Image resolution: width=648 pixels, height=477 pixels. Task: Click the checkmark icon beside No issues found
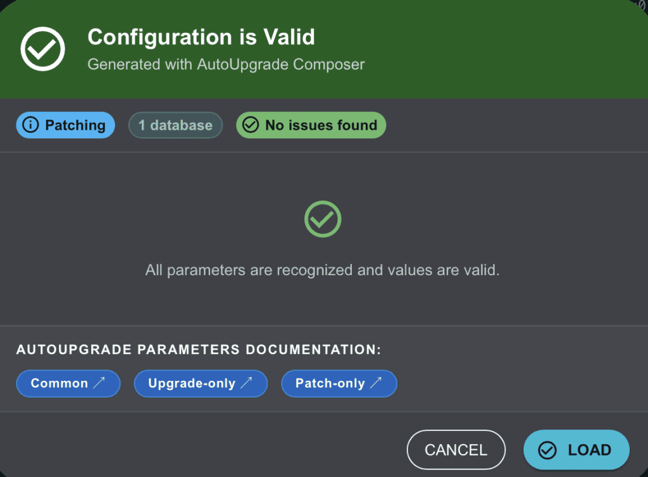[x=251, y=125]
